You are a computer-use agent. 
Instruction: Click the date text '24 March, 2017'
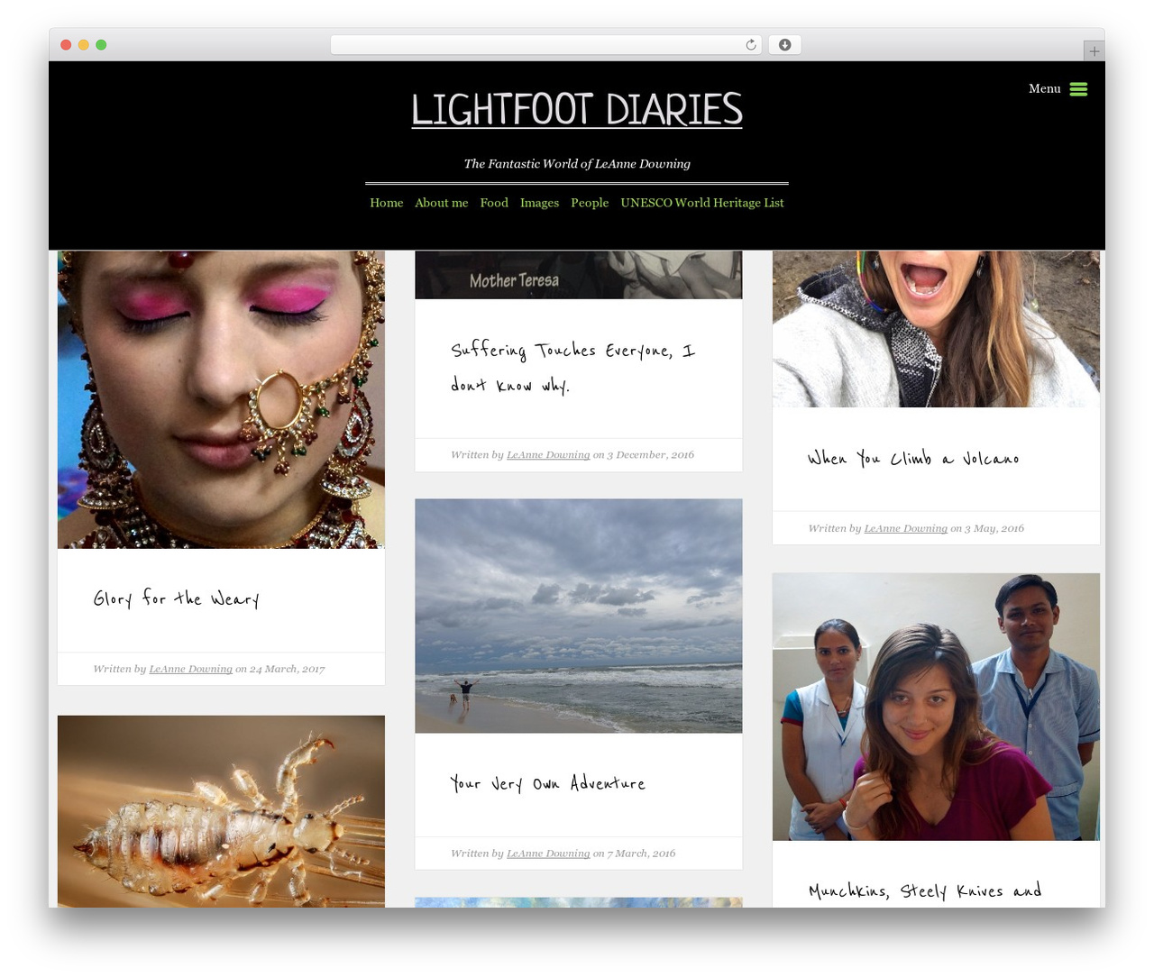pyautogui.click(x=287, y=669)
